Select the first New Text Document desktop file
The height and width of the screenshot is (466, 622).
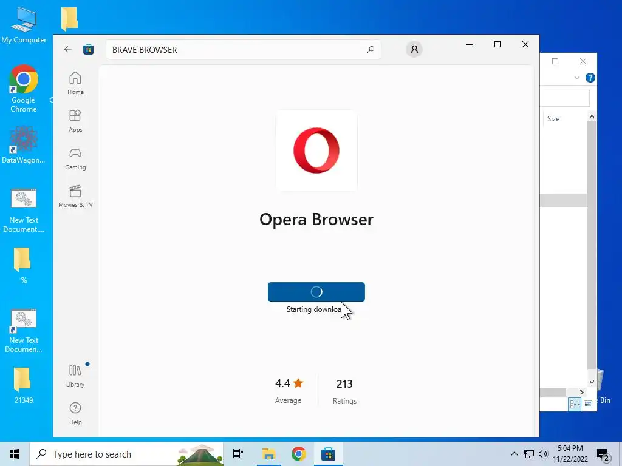[x=24, y=211]
